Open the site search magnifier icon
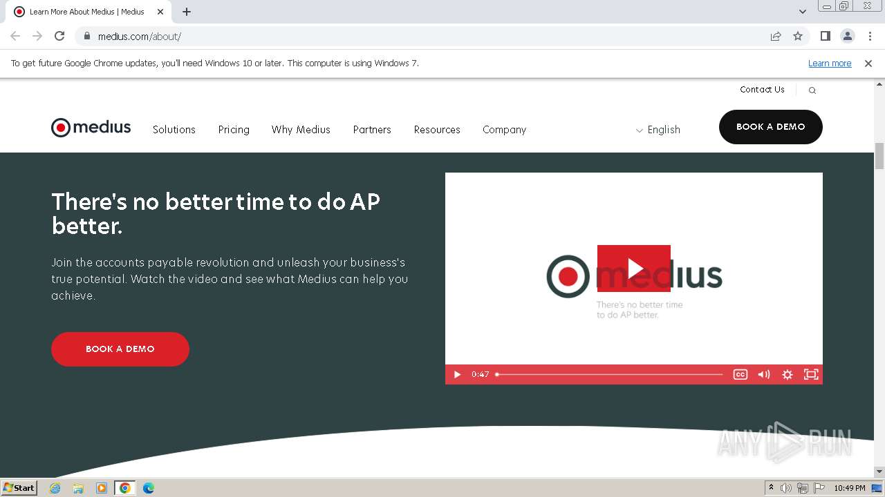885x497 pixels. (812, 90)
